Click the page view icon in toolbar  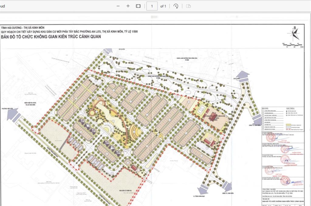[188, 6]
